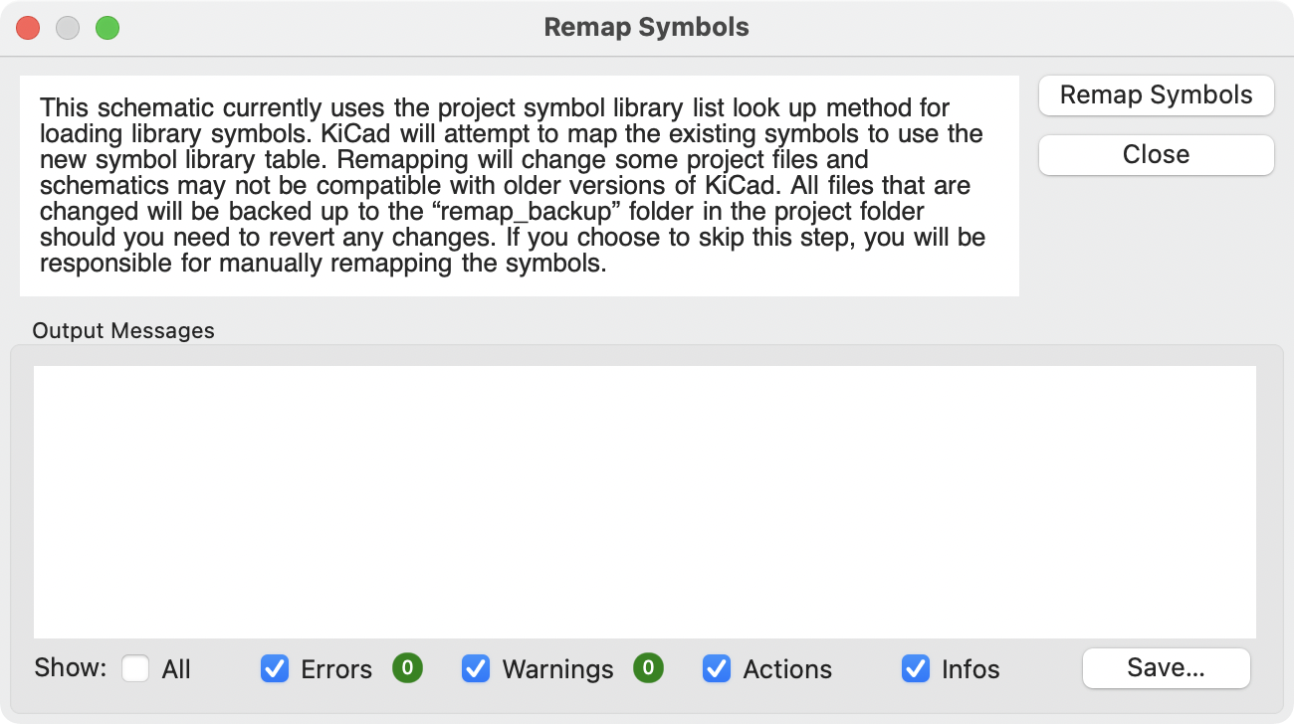The height and width of the screenshot is (724, 1294).
Task: Click the Save... button
Action: click(x=1165, y=668)
